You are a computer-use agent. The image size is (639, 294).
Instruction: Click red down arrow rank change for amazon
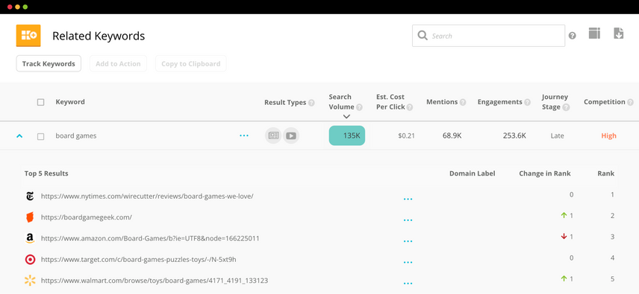pyautogui.click(x=564, y=237)
